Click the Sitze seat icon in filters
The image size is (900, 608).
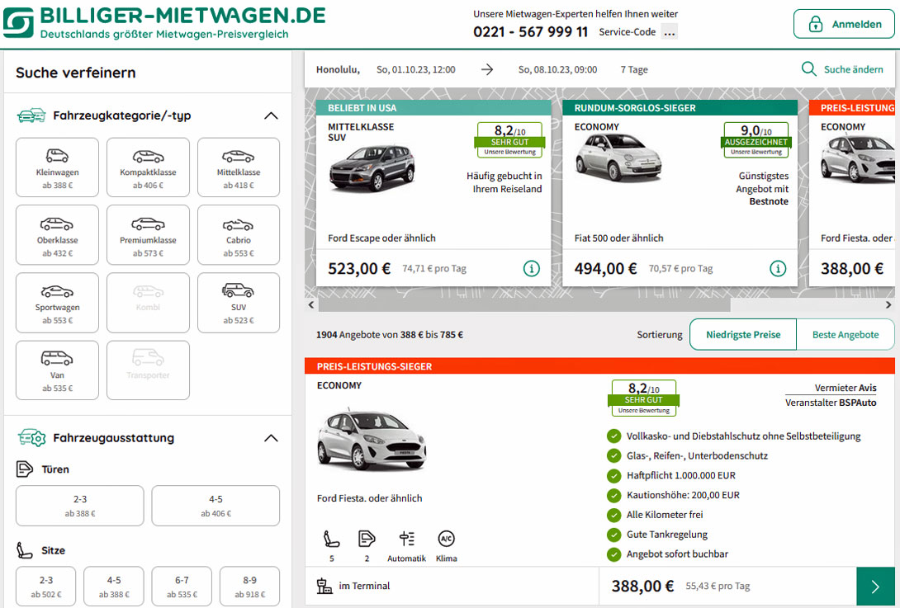point(24,550)
